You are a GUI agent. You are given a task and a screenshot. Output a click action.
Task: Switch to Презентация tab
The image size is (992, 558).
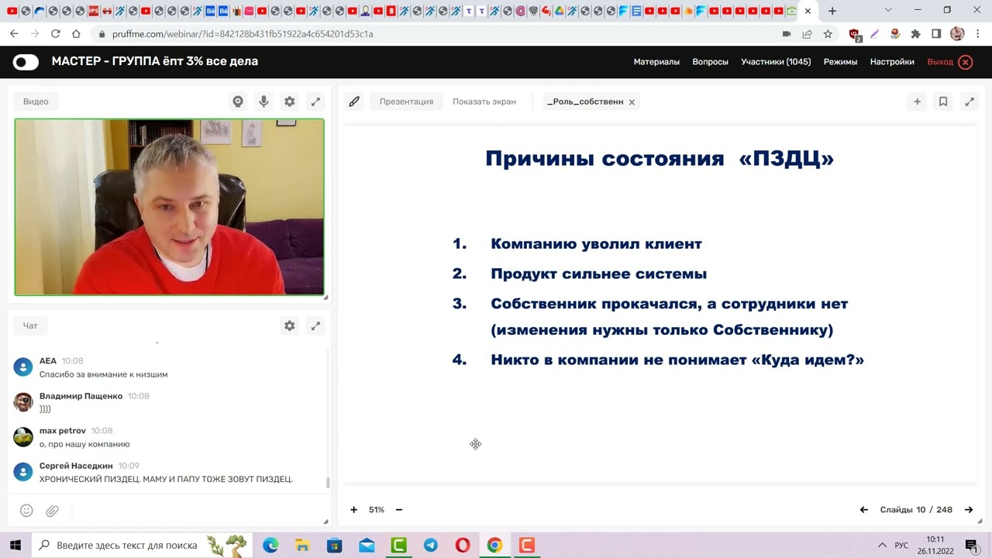coord(406,102)
